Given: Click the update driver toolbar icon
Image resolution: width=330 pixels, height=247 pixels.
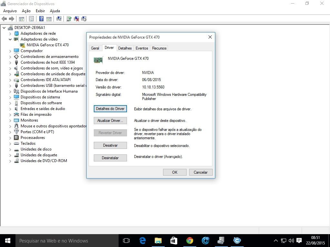Looking at the screenshot, I should click(69, 19).
